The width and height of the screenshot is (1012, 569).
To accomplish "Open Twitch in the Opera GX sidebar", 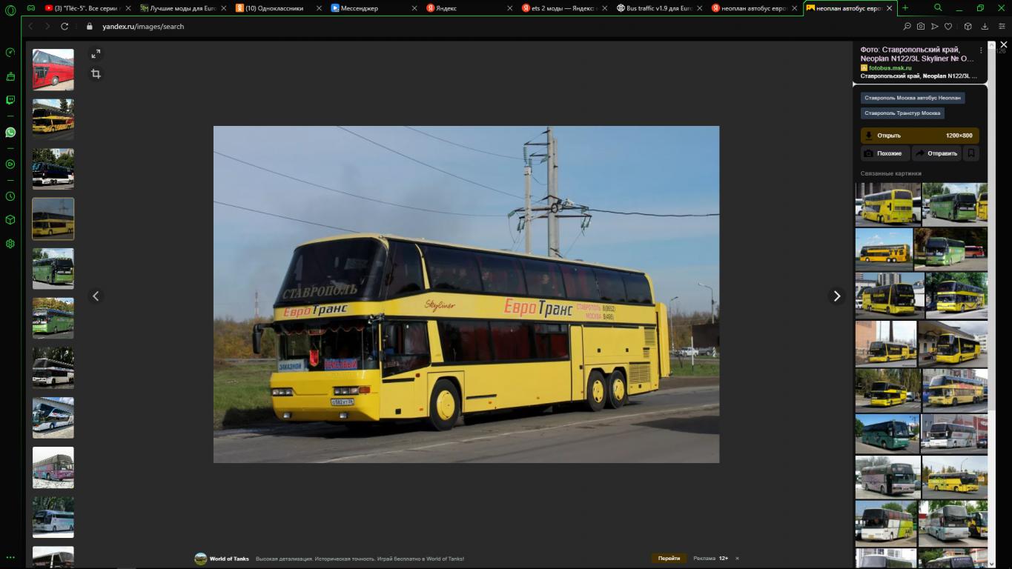I will 10,100.
